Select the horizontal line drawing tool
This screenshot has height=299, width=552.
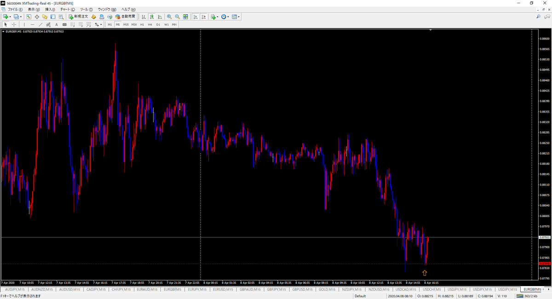pos(32,24)
